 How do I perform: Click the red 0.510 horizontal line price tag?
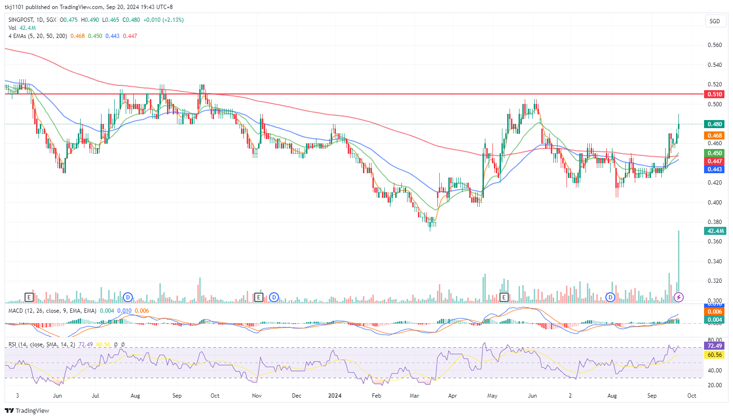[x=714, y=94]
